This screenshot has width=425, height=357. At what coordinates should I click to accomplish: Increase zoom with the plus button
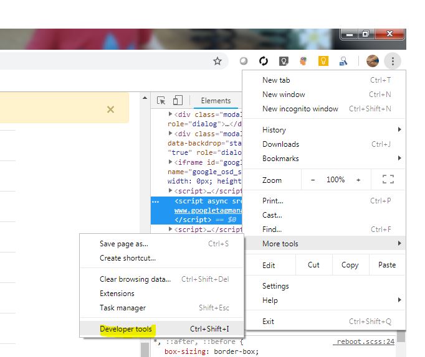(x=358, y=180)
